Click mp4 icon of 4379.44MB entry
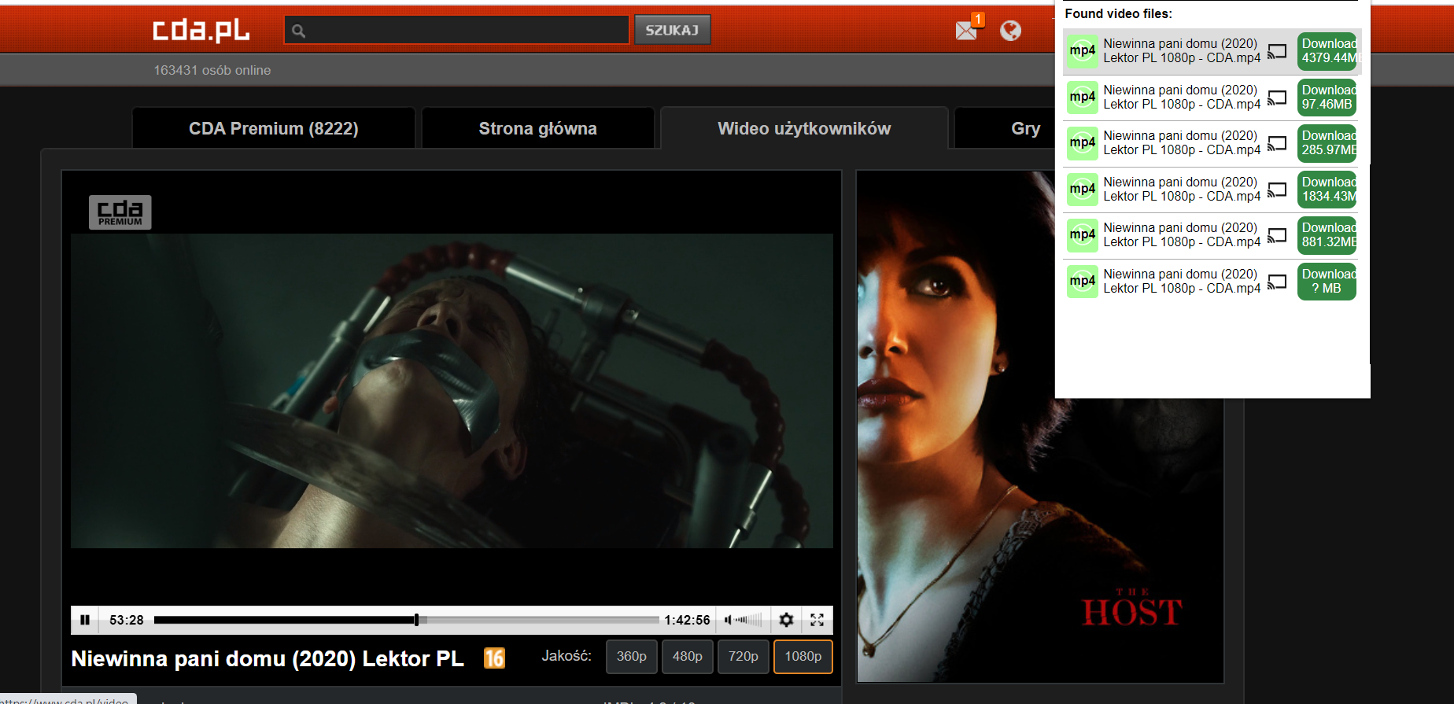The image size is (1454, 704). (x=1083, y=50)
